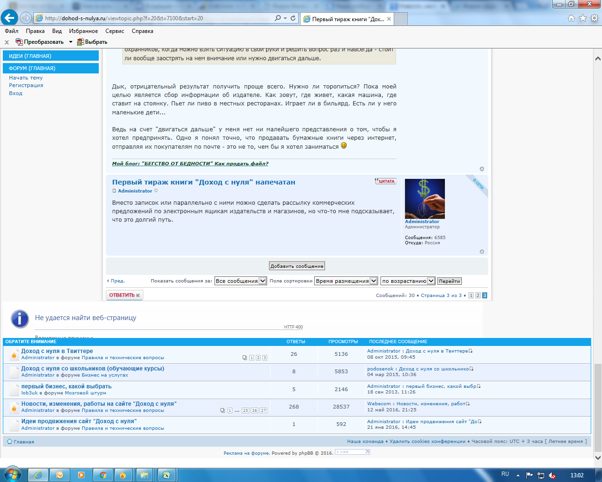Click the Administrator avatar image

click(425, 199)
